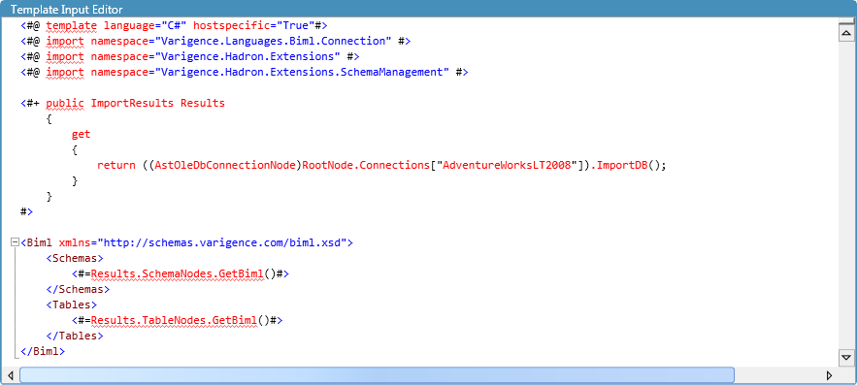
Task: Click the AdventureWorksLT2008 connection string
Action: [x=511, y=165]
